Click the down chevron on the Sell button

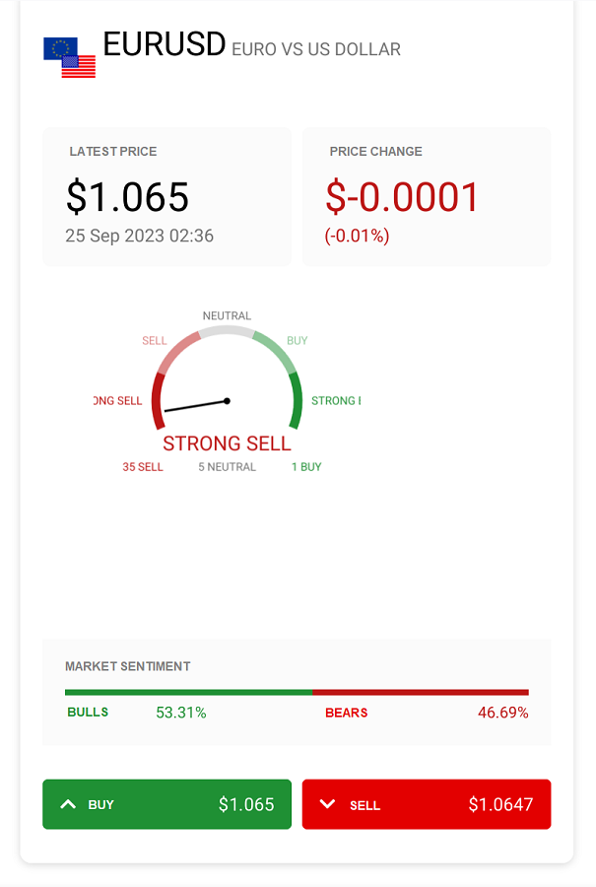pos(327,804)
